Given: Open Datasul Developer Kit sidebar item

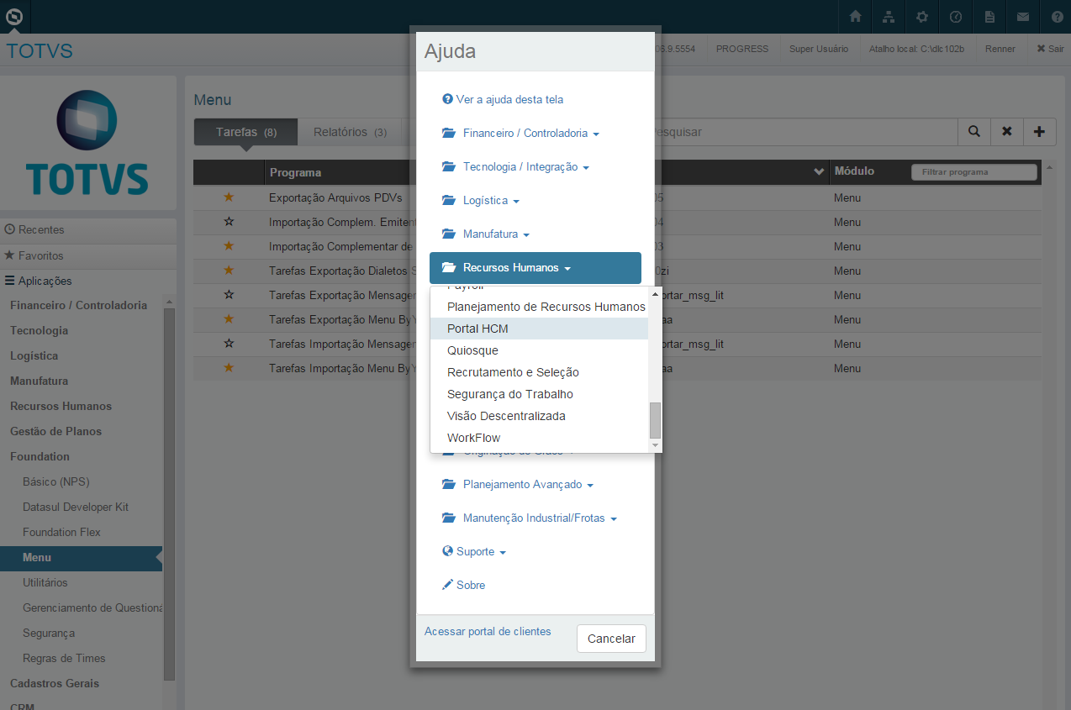Looking at the screenshot, I should (x=76, y=507).
